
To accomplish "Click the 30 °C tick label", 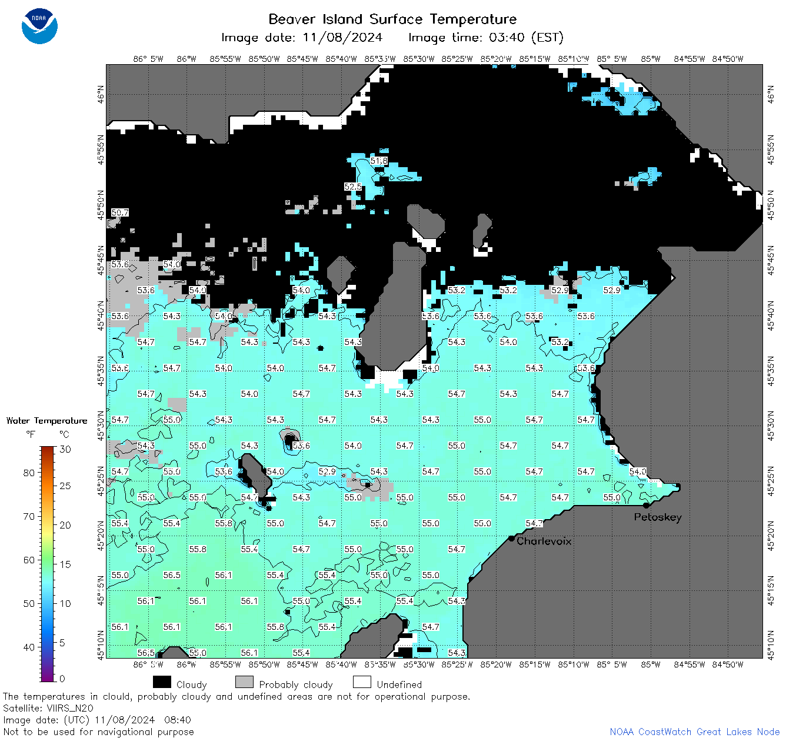I will 65,449.
